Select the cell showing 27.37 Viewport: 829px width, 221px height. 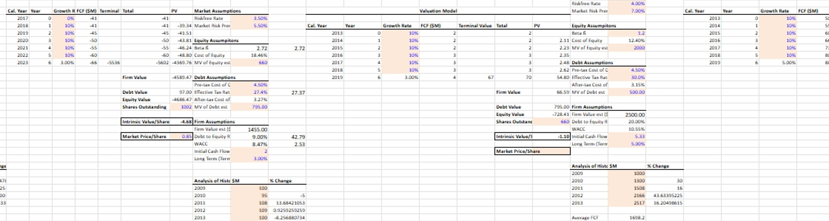[x=288, y=92]
